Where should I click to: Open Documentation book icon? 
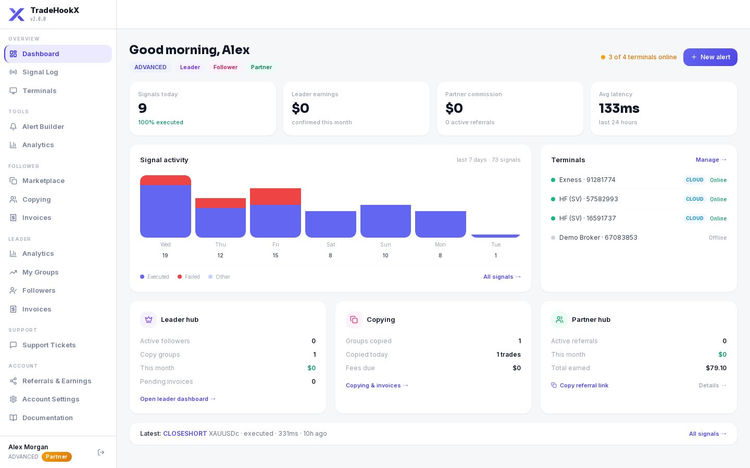pos(14,418)
